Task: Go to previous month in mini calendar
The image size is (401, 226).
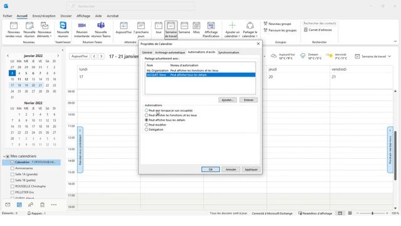Action: coord(8,56)
